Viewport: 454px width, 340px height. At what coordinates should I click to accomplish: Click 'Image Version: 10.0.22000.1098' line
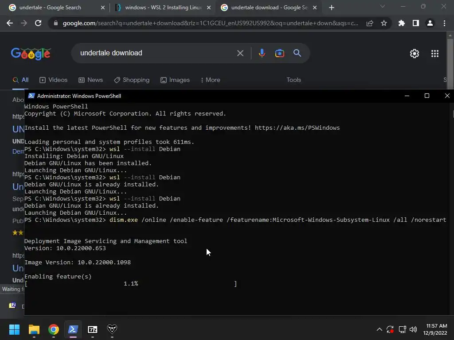(x=77, y=262)
